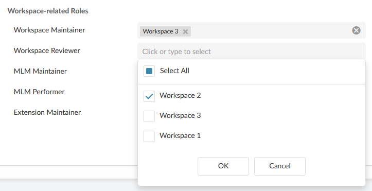
Task: Check the Workspace 3 checkbox in the dropdown list
Action: coord(149,116)
